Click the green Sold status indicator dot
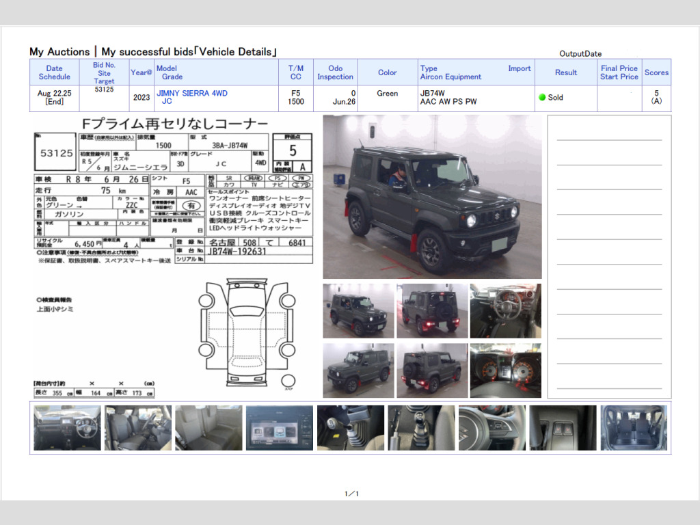Image resolution: width=700 pixels, height=525 pixels. tap(542, 97)
